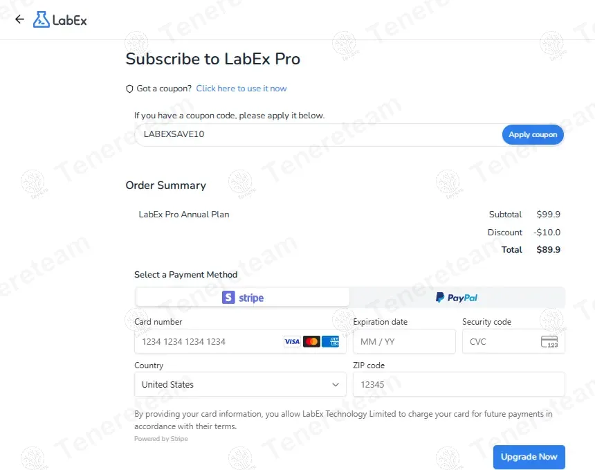The height and width of the screenshot is (470, 595).
Task: Click the coupon tag icon
Action: point(129,89)
